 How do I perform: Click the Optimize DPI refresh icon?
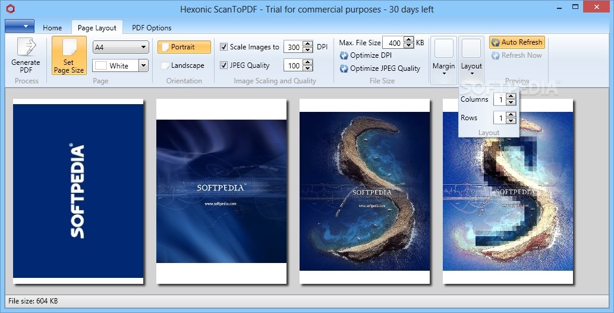[344, 55]
